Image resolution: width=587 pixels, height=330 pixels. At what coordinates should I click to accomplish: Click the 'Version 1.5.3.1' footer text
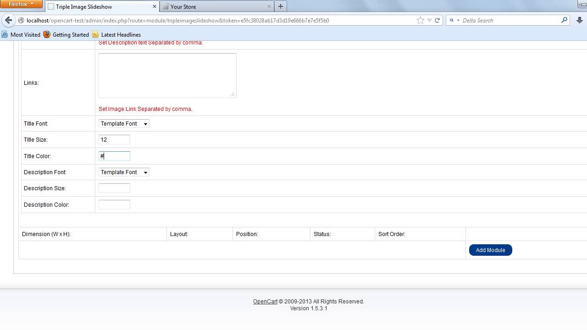point(309,308)
